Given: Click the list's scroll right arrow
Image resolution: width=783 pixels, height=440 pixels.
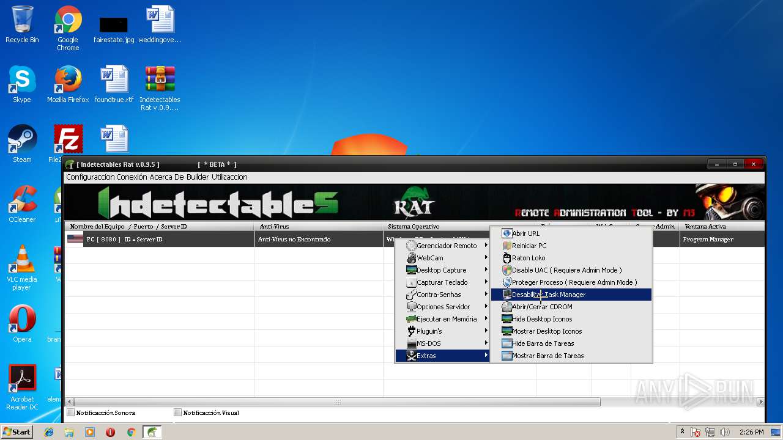Looking at the screenshot, I should pyautogui.click(x=760, y=402).
